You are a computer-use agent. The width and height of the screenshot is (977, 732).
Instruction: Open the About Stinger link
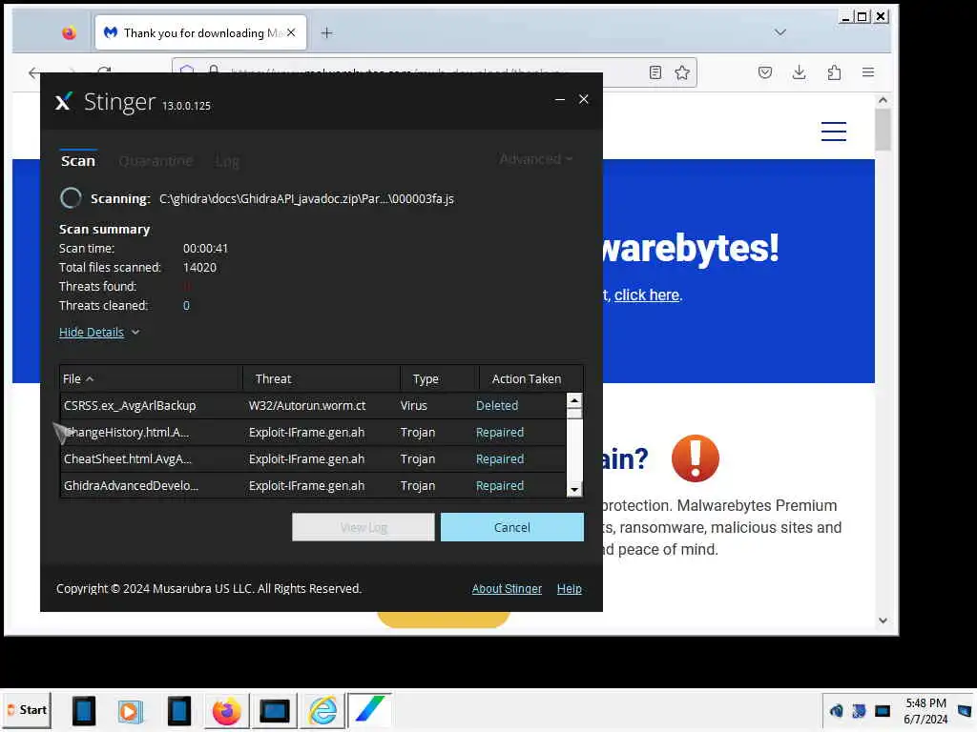(507, 588)
